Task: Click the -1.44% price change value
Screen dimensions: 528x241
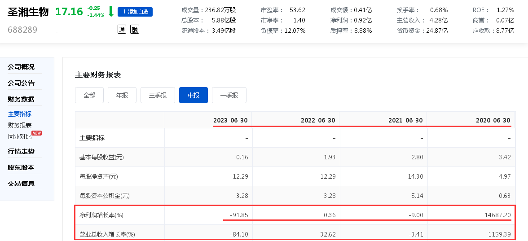Action: pos(96,15)
